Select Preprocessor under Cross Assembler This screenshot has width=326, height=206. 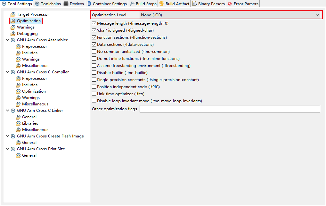(x=35, y=46)
